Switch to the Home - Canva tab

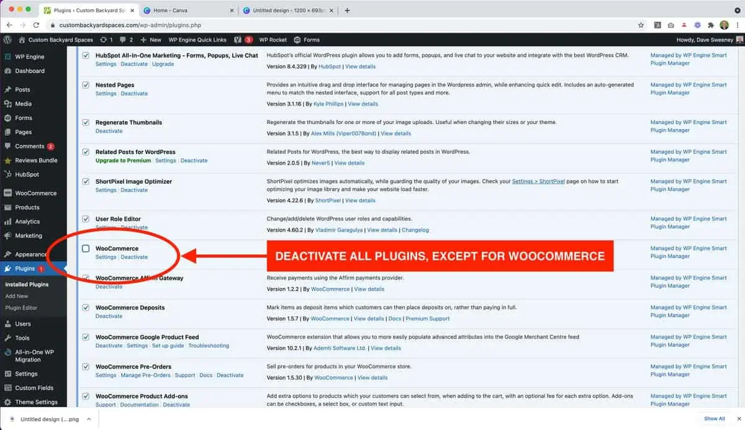click(x=186, y=11)
